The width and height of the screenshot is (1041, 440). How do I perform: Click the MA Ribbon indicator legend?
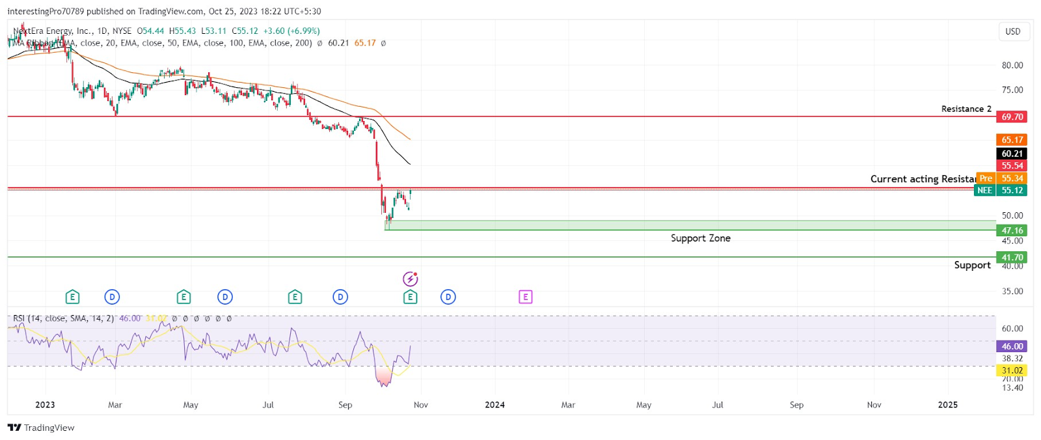162,43
